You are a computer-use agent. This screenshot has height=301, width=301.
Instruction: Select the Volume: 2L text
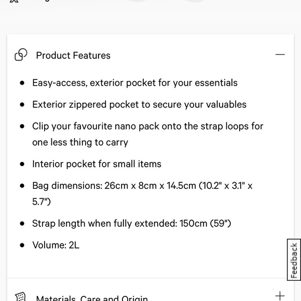[x=56, y=245]
